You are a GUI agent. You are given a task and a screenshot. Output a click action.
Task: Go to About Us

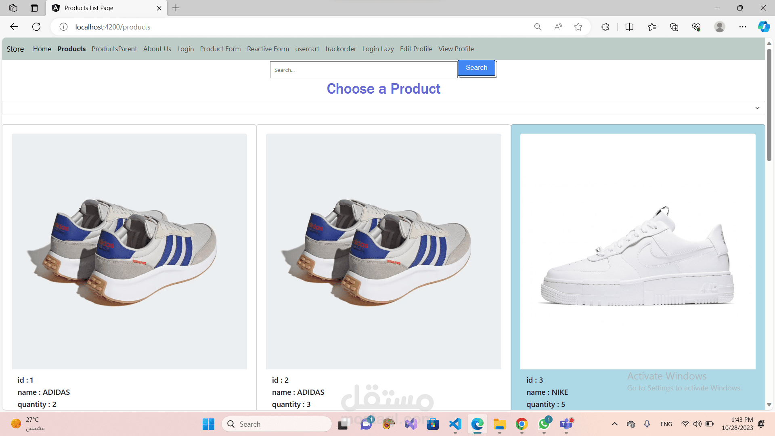coord(157,49)
